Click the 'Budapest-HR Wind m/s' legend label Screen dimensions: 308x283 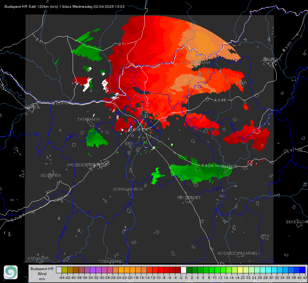point(42,274)
